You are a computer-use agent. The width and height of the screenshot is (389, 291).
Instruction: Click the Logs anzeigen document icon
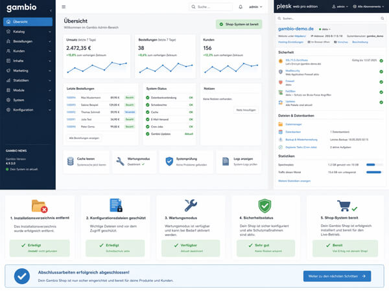(226, 161)
